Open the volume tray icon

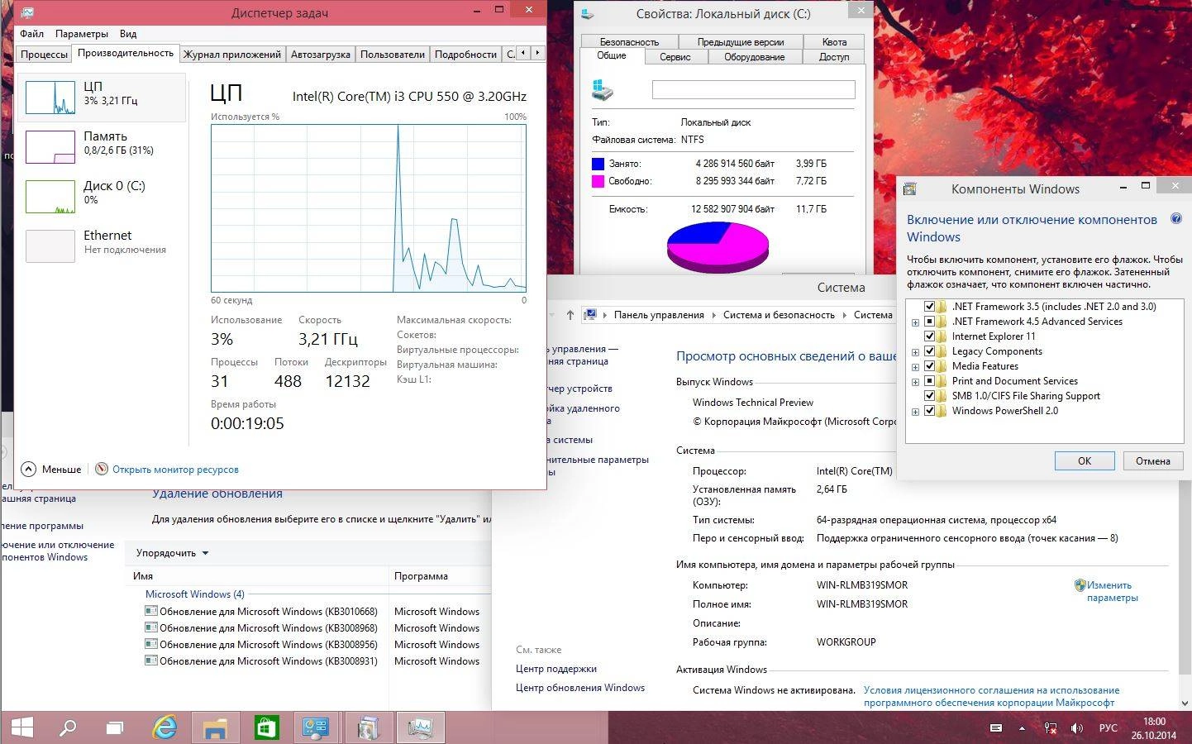click(1076, 728)
